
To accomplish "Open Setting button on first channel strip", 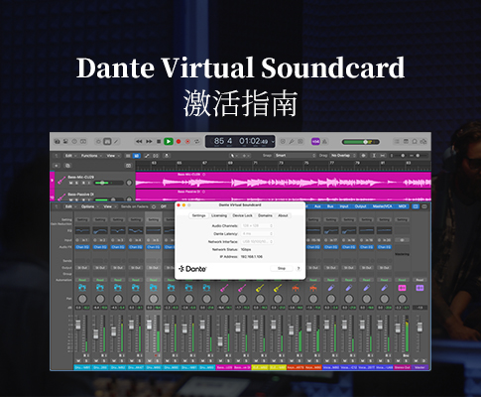I will coord(82,219).
